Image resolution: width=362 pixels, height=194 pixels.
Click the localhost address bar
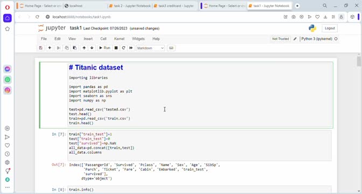click(x=162, y=17)
